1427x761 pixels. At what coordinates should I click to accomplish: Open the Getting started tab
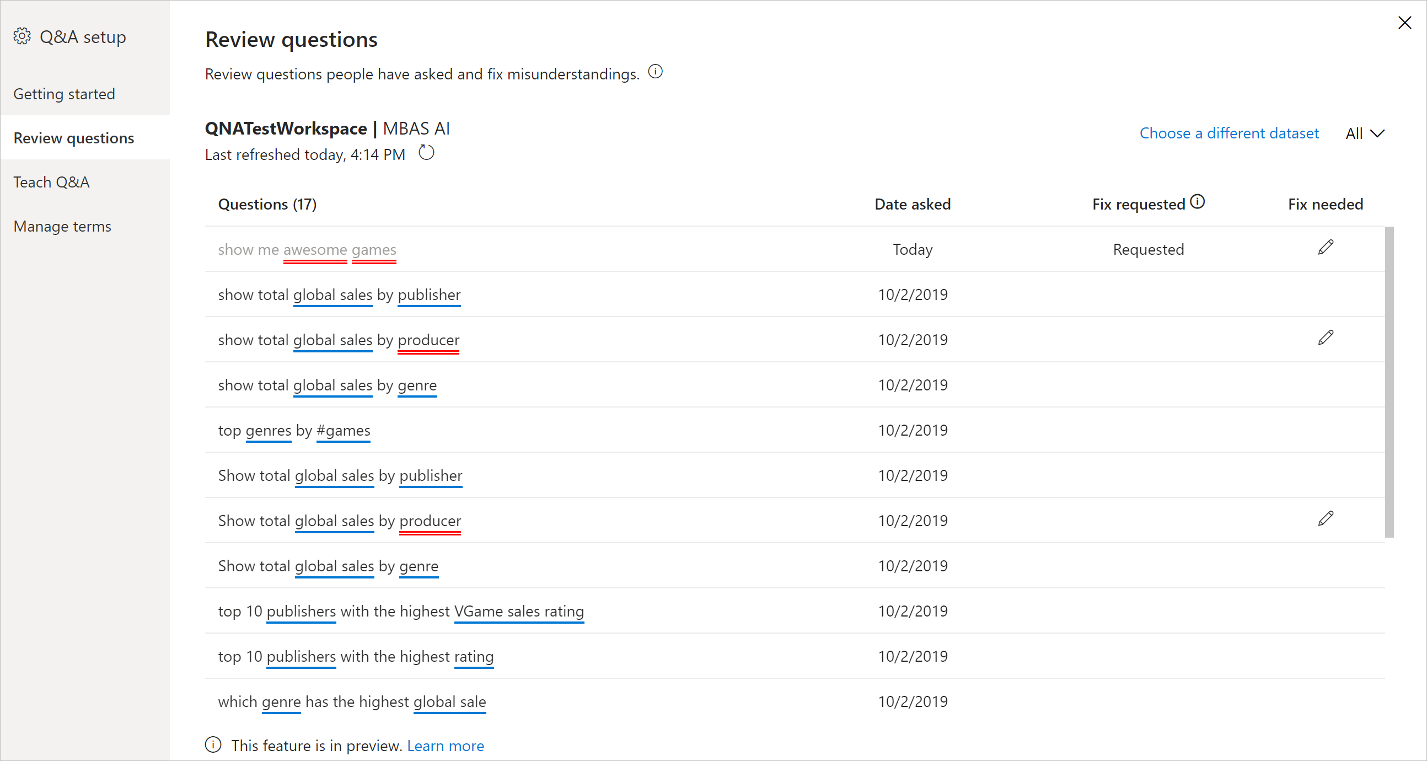[x=65, y=94]
